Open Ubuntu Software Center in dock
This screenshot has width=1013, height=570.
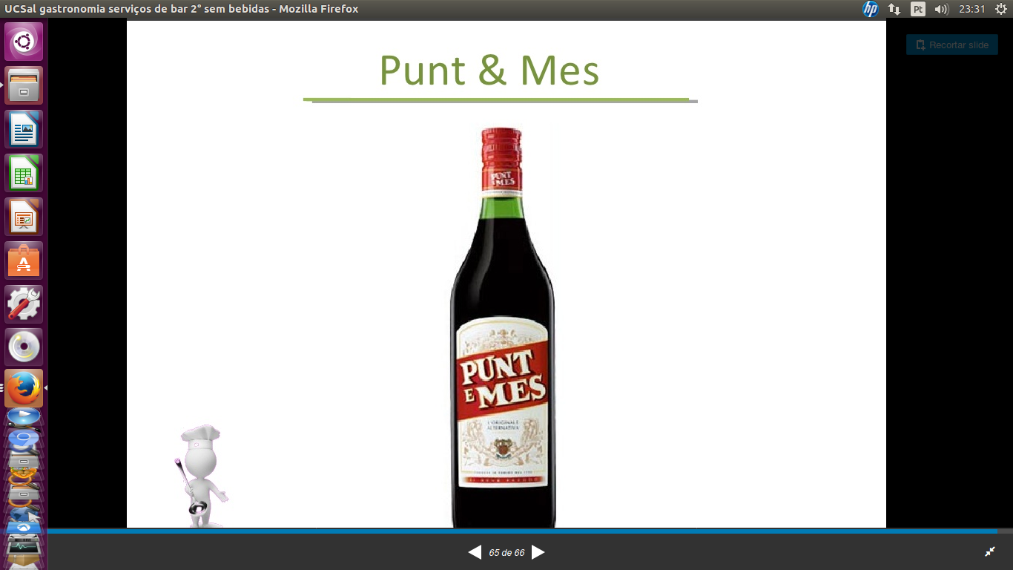point(24,261)
